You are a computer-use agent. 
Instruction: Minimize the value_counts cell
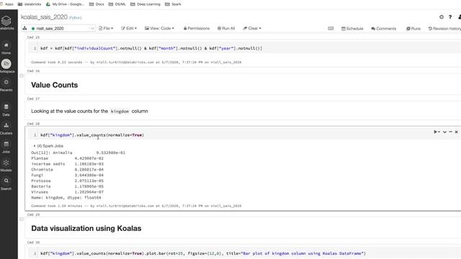coord(450,132)
